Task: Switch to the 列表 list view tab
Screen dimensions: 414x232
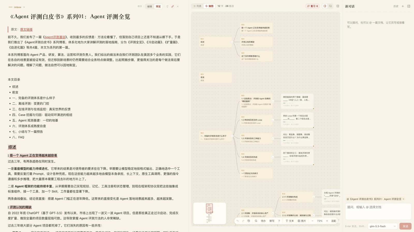Action: (197, 6)
